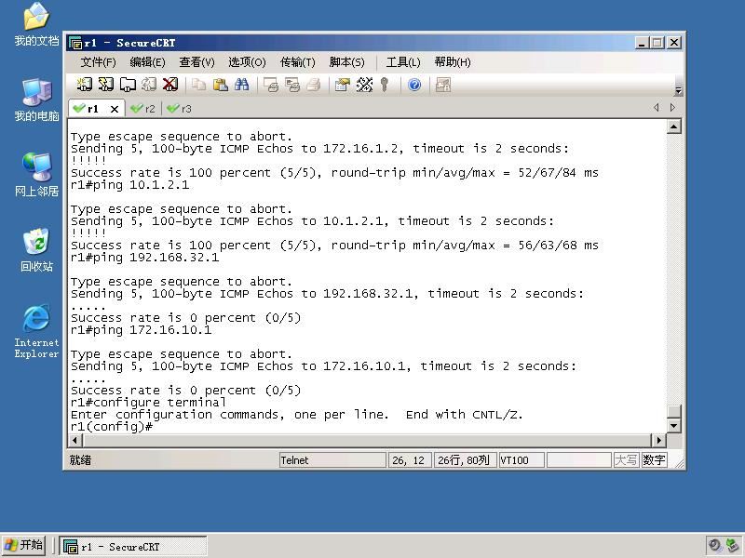Open the 传输(T) menu
Image resolution: width=745 pixels, height=558 pixels.
click(x=297, y=62)
